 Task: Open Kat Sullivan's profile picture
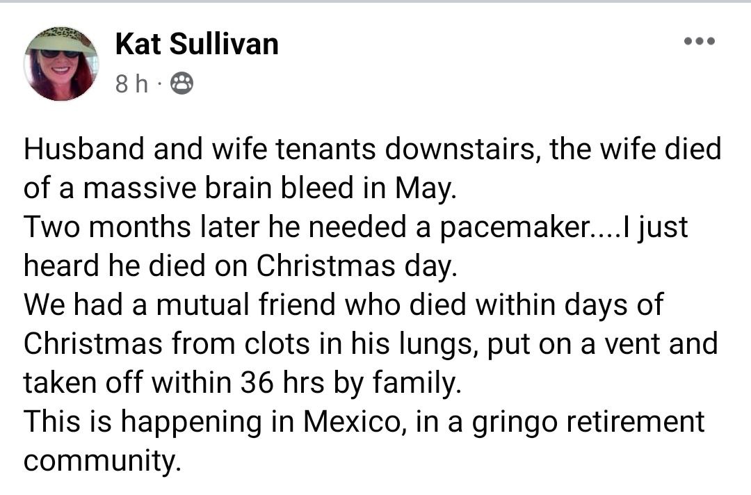[61, 64]
